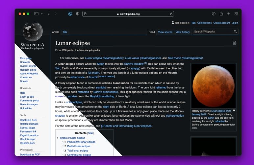Image resolution: width=254 pixels, height=165 pixels.
Task: Open the syzygy link
Action: 135,68
